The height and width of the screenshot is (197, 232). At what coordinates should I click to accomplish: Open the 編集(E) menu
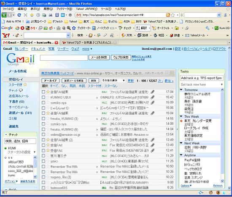(22, 9)
